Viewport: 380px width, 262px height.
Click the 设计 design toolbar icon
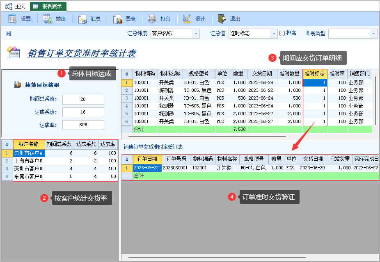pos(187,19)
